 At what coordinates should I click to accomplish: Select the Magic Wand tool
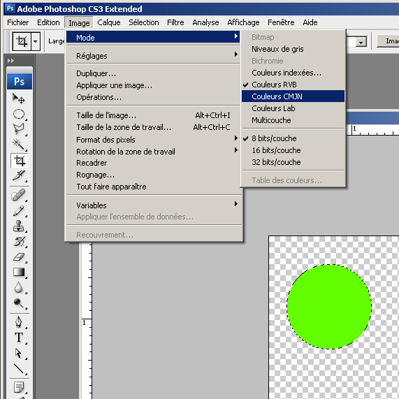tap(19, 144)
